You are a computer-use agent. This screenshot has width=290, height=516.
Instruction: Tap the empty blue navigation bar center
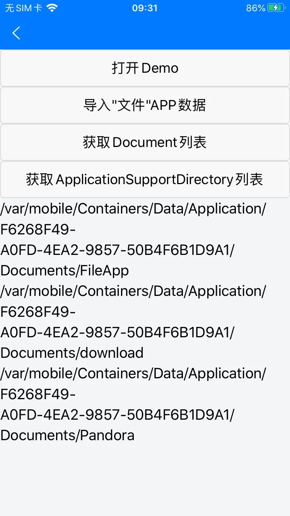pyautogui.click(x=145, y=33)
